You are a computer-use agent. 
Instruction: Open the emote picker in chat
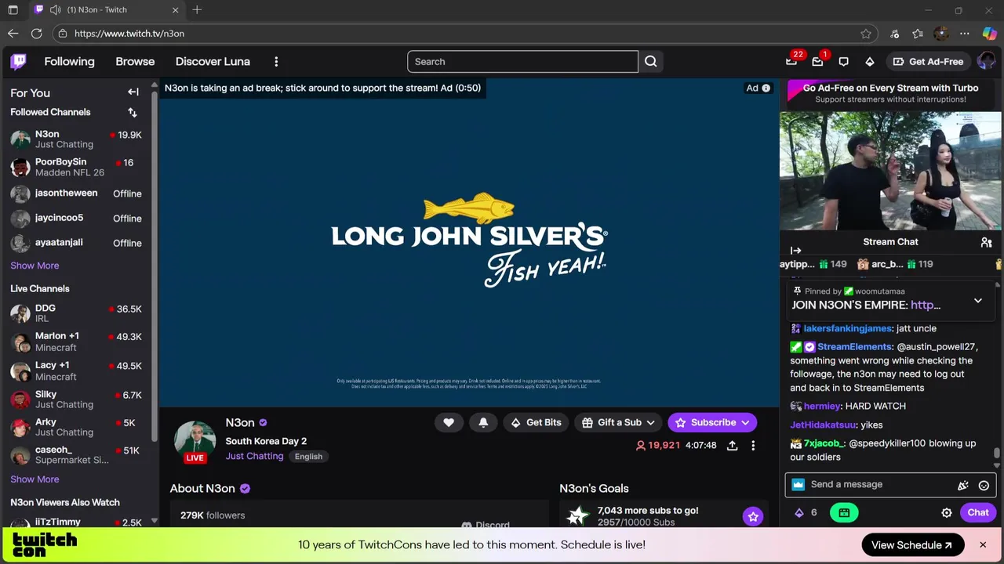pyautogui.click(x=984, y=486)
